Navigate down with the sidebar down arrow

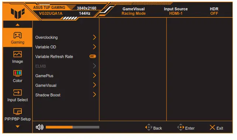pos(17,126)
